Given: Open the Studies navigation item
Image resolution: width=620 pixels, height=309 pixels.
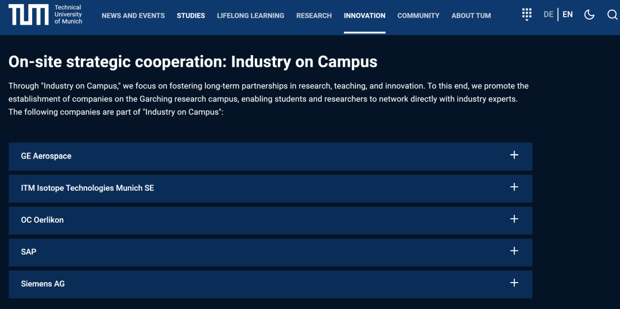Looking at the screenshot, I should pyautogui.click(x=191, y=16).
